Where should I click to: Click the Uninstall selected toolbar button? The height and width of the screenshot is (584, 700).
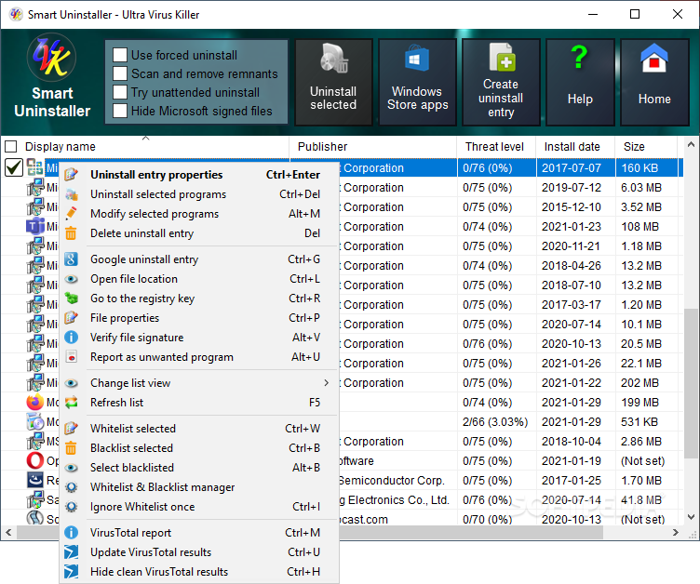coord(333,82)
